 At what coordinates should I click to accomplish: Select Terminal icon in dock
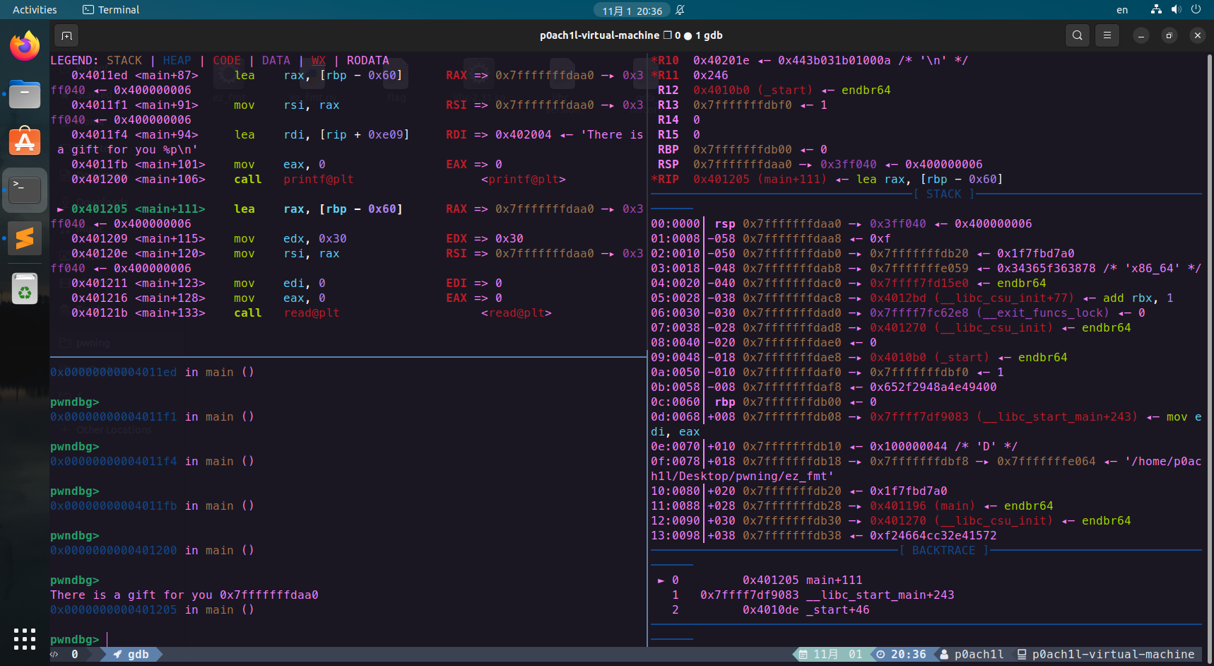[x=25, y=189]
